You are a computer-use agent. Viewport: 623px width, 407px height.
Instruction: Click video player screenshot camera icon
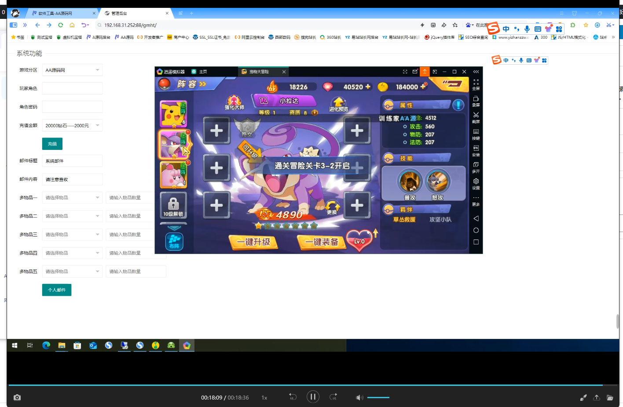coord(17,397)
